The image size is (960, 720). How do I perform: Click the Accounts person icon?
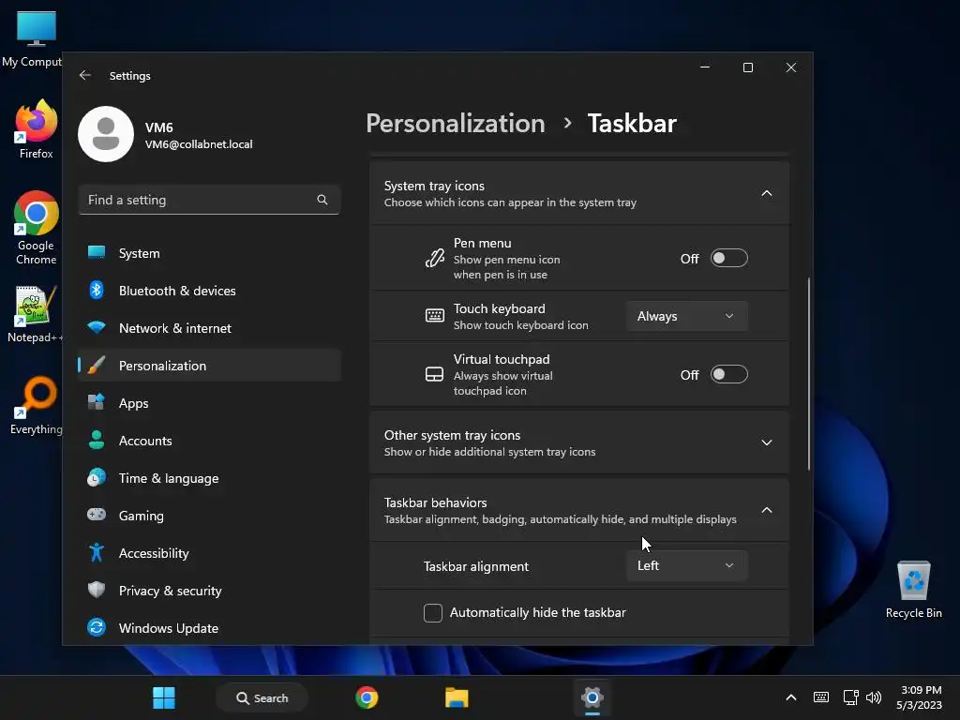pos(97,441)
